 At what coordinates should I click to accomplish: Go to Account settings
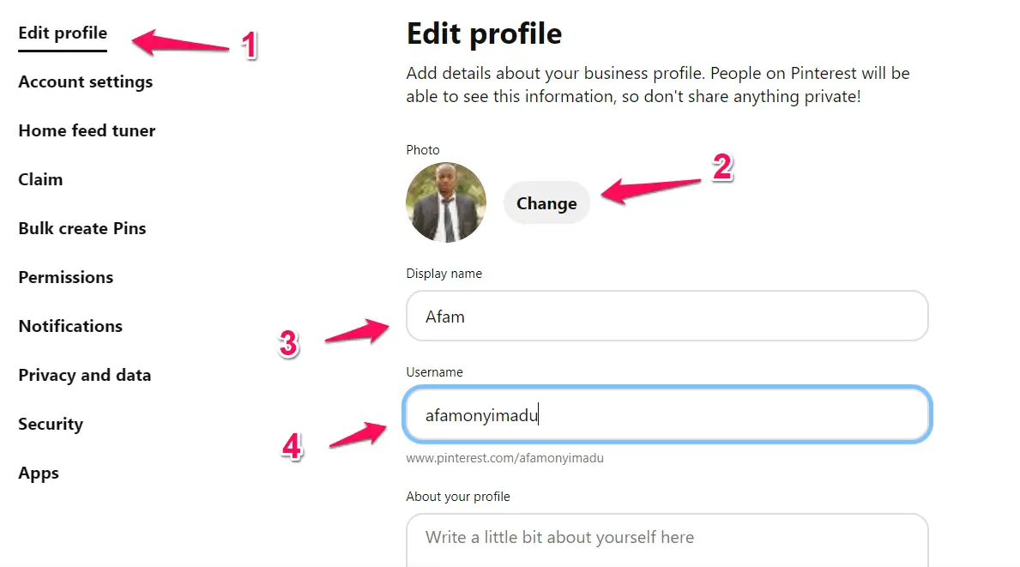(85, 82)
